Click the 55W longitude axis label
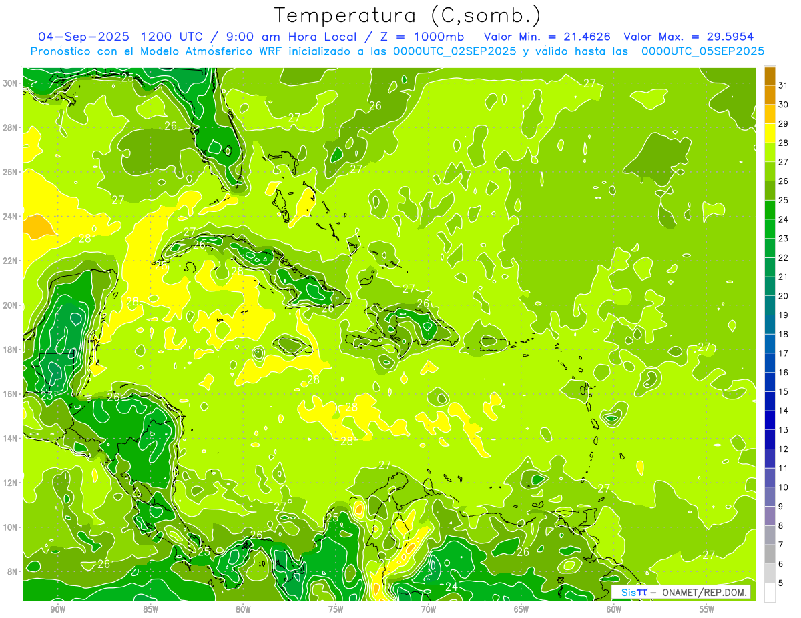The height and width of the screenshot is (618, 801). (x=706, y=609)
